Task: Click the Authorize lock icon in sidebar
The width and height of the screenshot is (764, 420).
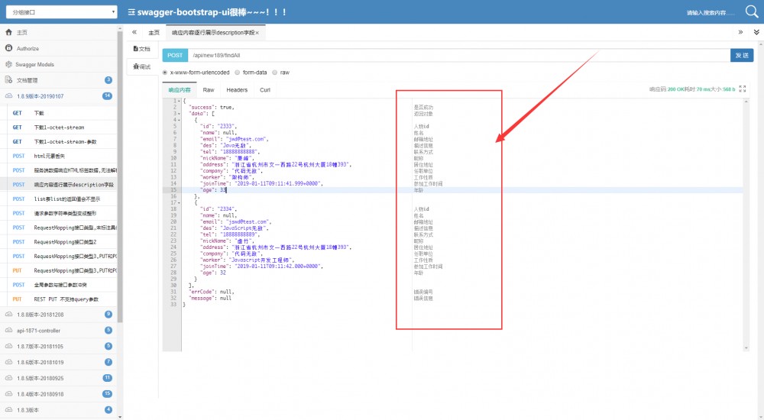Action: (8, 48)
